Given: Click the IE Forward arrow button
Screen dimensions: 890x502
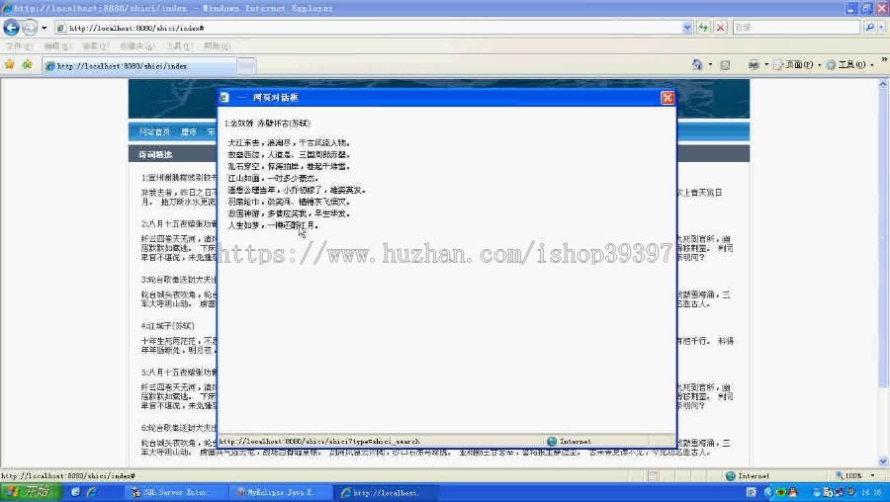Looking at the screenshot, I should [30, 28].
